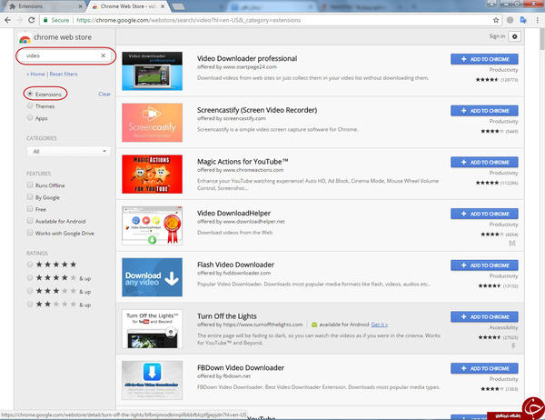Open Video DownloadHelper title
Viewport: 545px width, 420px height.
pos(233,213)
